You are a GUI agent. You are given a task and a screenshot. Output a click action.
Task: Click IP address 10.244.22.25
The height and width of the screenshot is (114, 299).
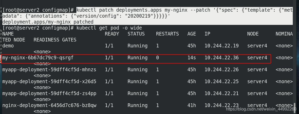[x=222, y=82]
